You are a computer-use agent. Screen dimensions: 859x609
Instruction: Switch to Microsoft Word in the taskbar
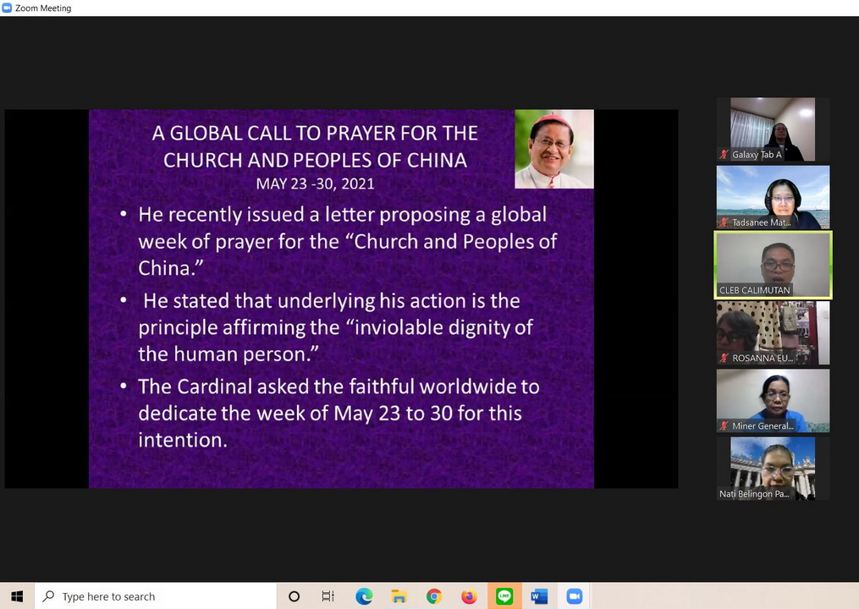click(x=539, y=596)
